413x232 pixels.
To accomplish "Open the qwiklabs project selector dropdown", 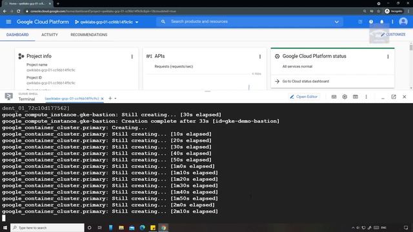I will 106,22.
